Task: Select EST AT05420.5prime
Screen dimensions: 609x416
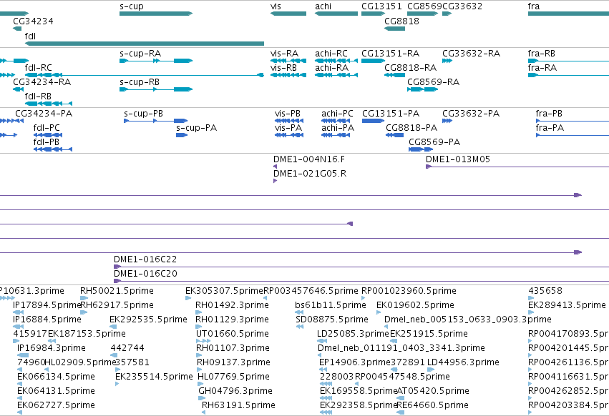Action: tap(399, 398)
